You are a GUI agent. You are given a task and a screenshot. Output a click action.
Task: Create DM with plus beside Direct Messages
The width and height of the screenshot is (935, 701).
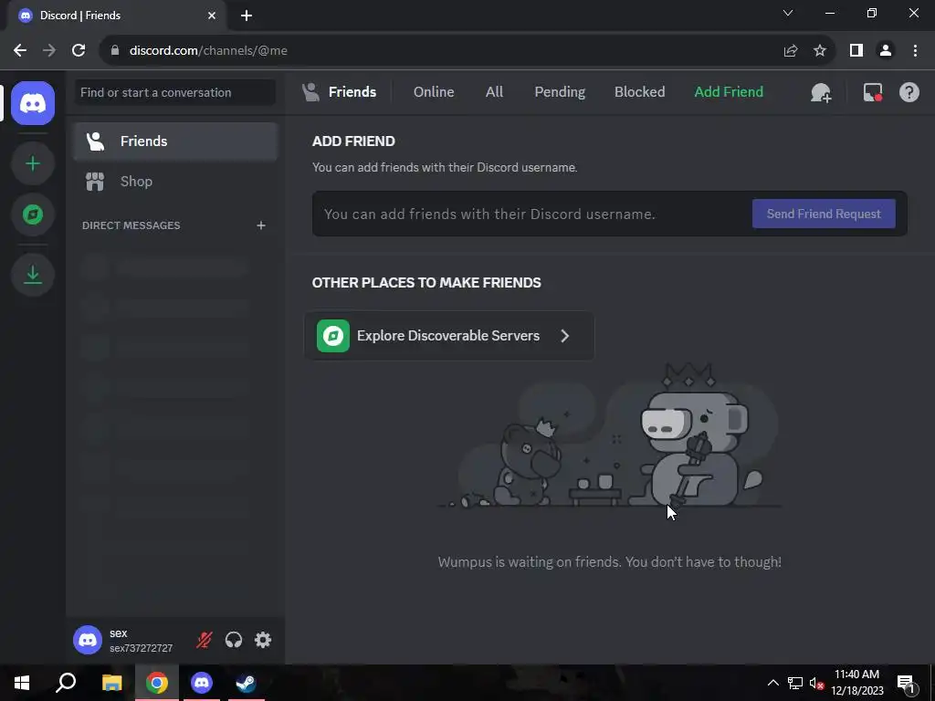(x=260, y=225)
